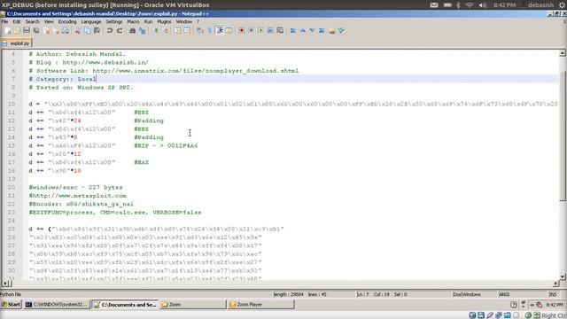
Task: Switch to Zoom Player in the taskbar
Action: [260, 305]
